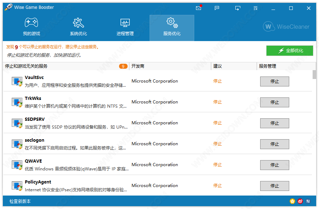
Task: Stop the QWAVE service
Action: (274, 165)
